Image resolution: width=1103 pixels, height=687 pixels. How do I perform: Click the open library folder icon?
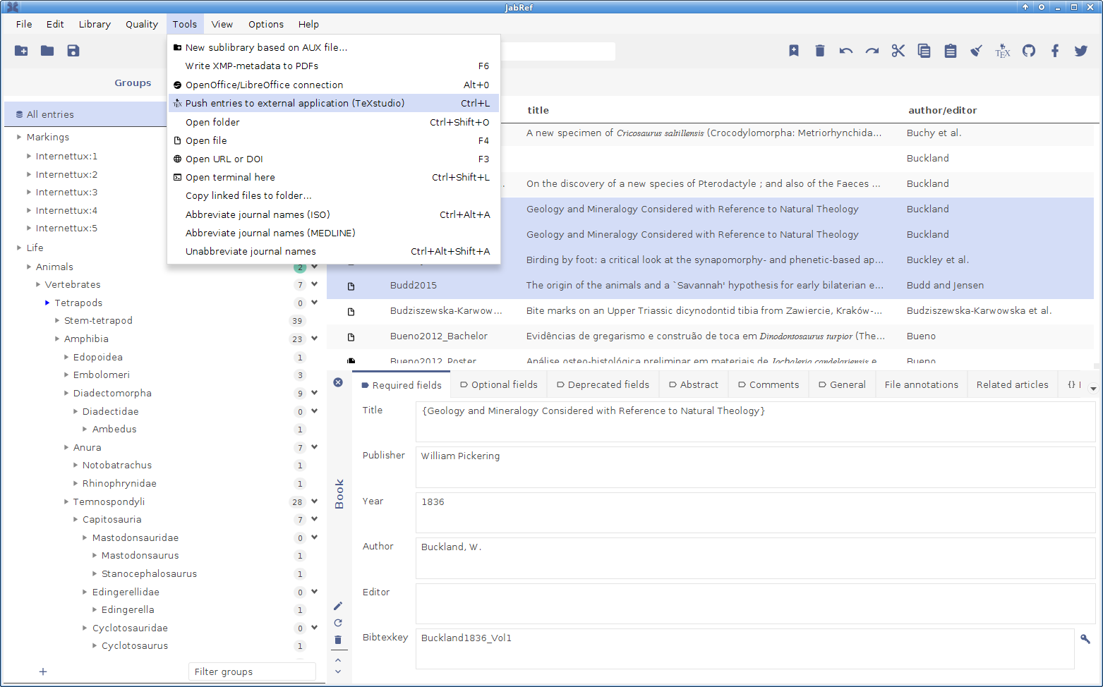coord(47,51)
